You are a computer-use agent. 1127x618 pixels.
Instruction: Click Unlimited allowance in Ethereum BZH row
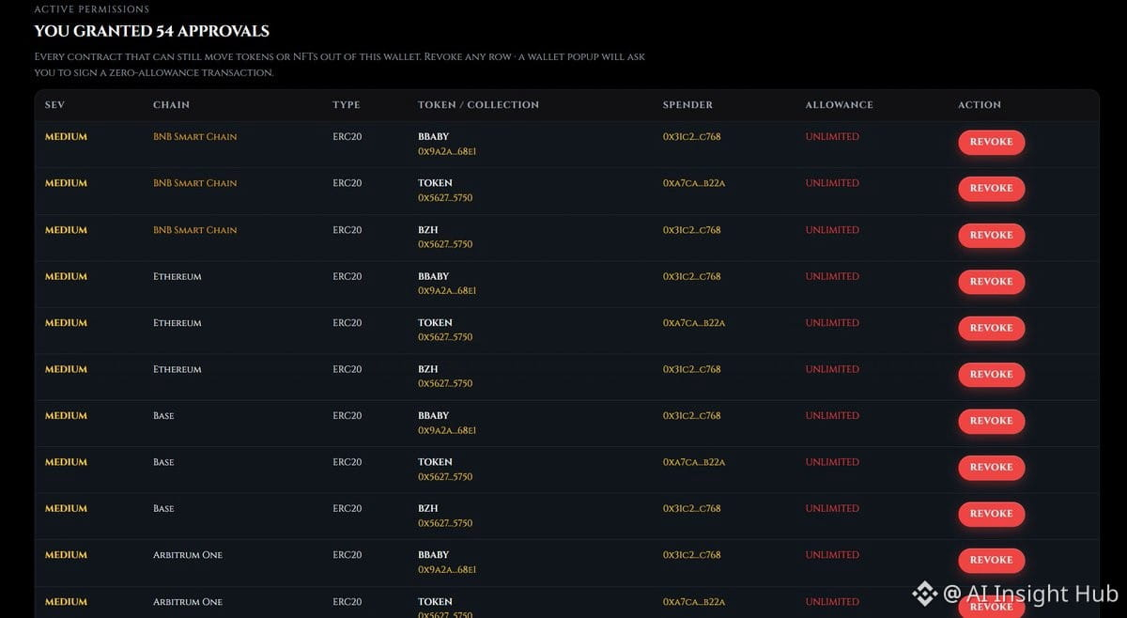click(832, 370)
